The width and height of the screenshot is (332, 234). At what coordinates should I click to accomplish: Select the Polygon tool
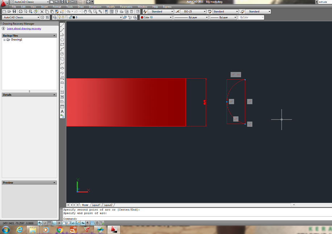tap(62, 39)
